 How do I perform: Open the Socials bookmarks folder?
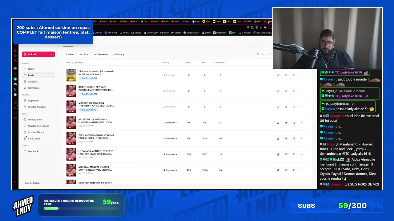point(136,33)
